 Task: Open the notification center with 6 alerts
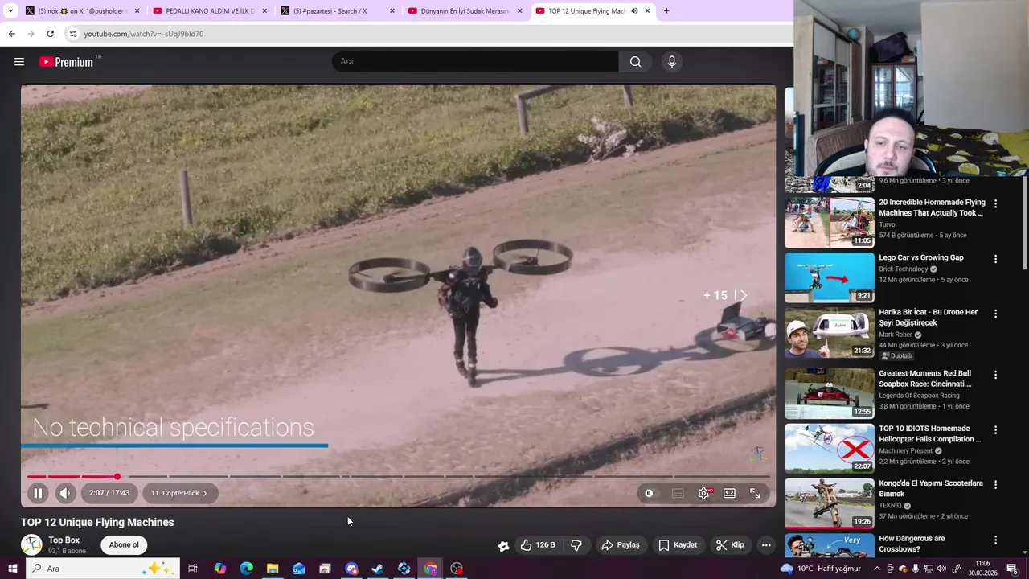pyautogui.click(x=1013, y=569)
